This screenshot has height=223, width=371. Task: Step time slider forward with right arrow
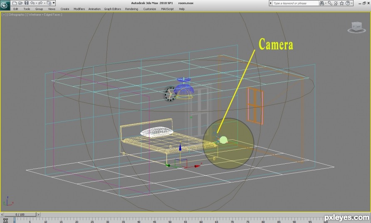point(38,214)
